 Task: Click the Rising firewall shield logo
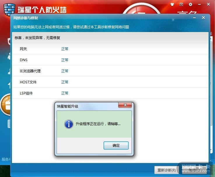pyautogui.click(x=9, y=9)
